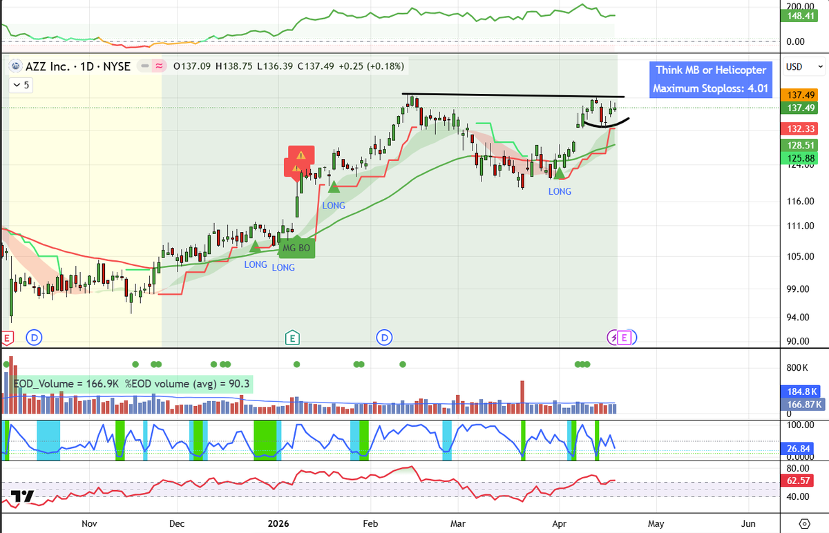Click the 116.00 price scale label
Viewport: 829px width, 533px height.
(801, 201)
